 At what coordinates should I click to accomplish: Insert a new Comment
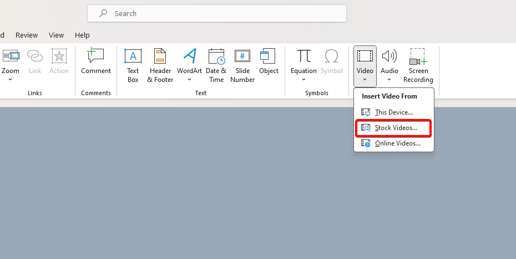[96, 61]
